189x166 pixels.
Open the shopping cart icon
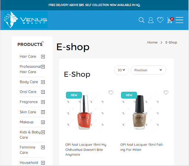click(170, 20)
